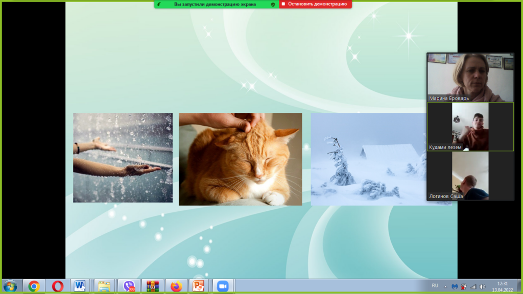Image resolution: width=523 pixels, height=294 pixels.
Task: Launch Opera browser from the taskbar
Action: [57, 286]
